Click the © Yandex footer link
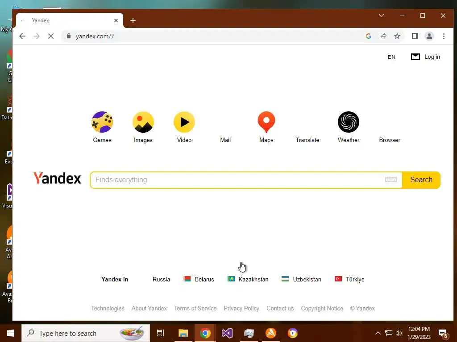The height and width of the screenshot is (342, 457). pos(362,308)
